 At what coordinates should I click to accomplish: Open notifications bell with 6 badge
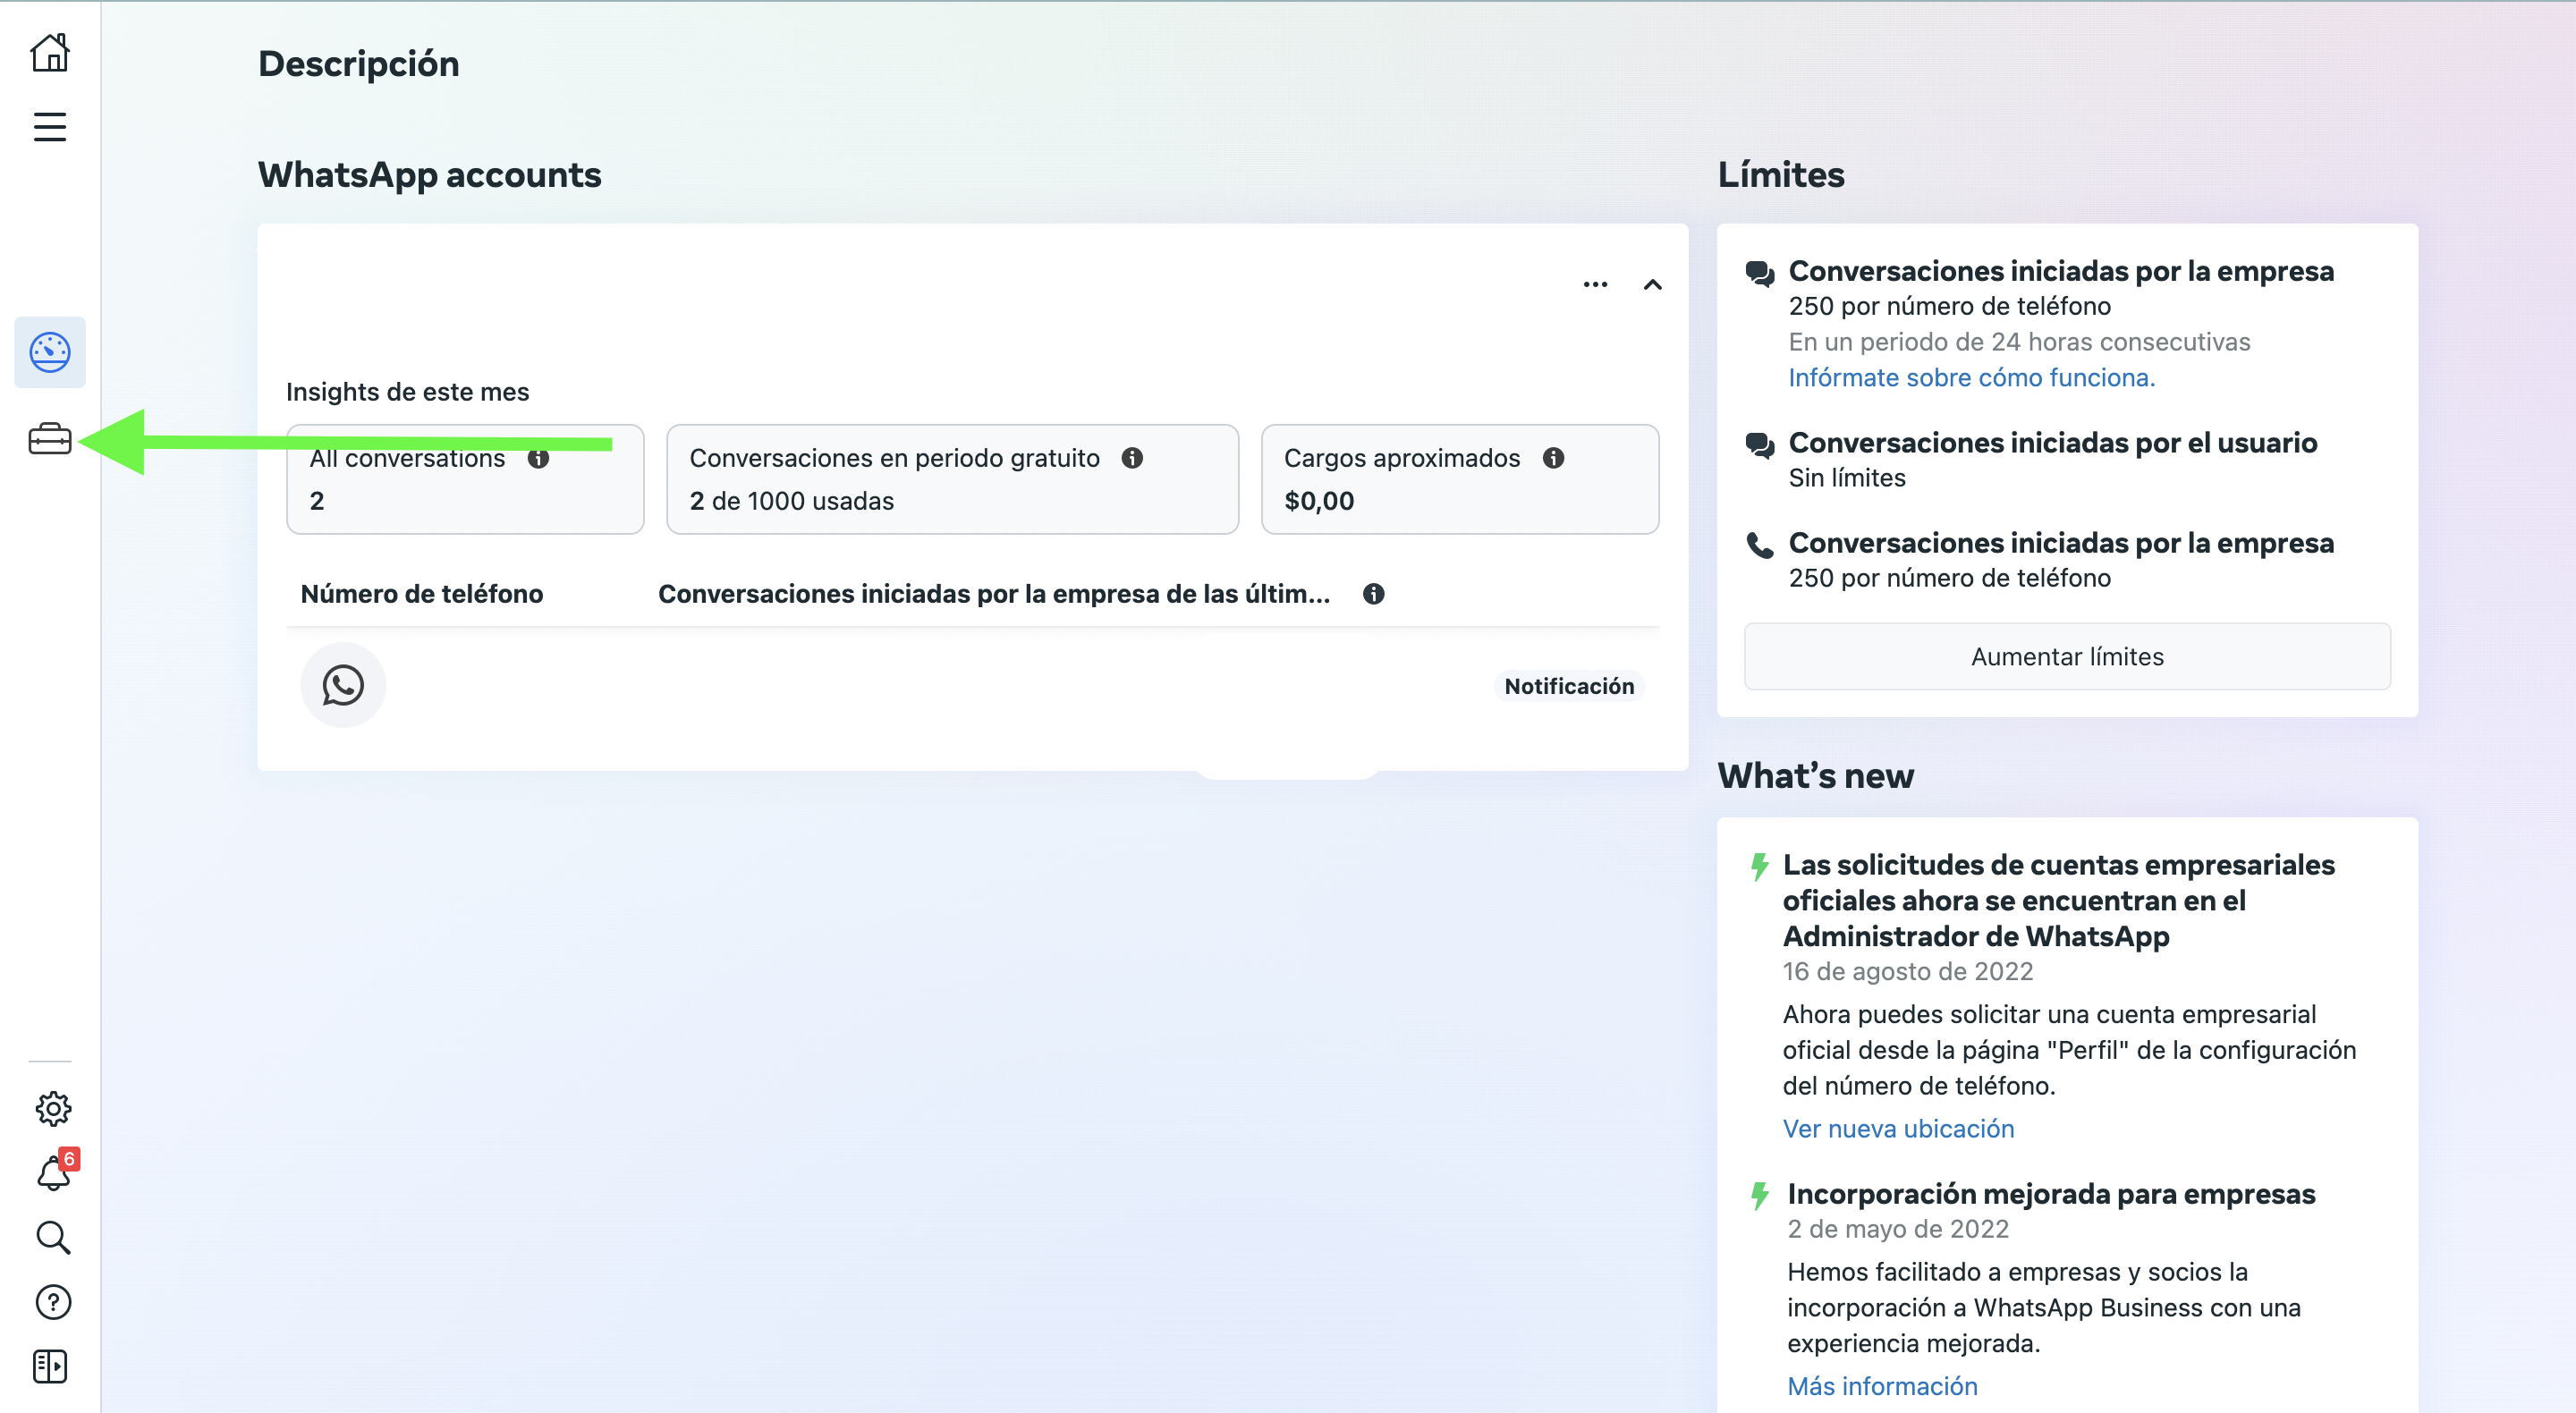(55, 1171)
